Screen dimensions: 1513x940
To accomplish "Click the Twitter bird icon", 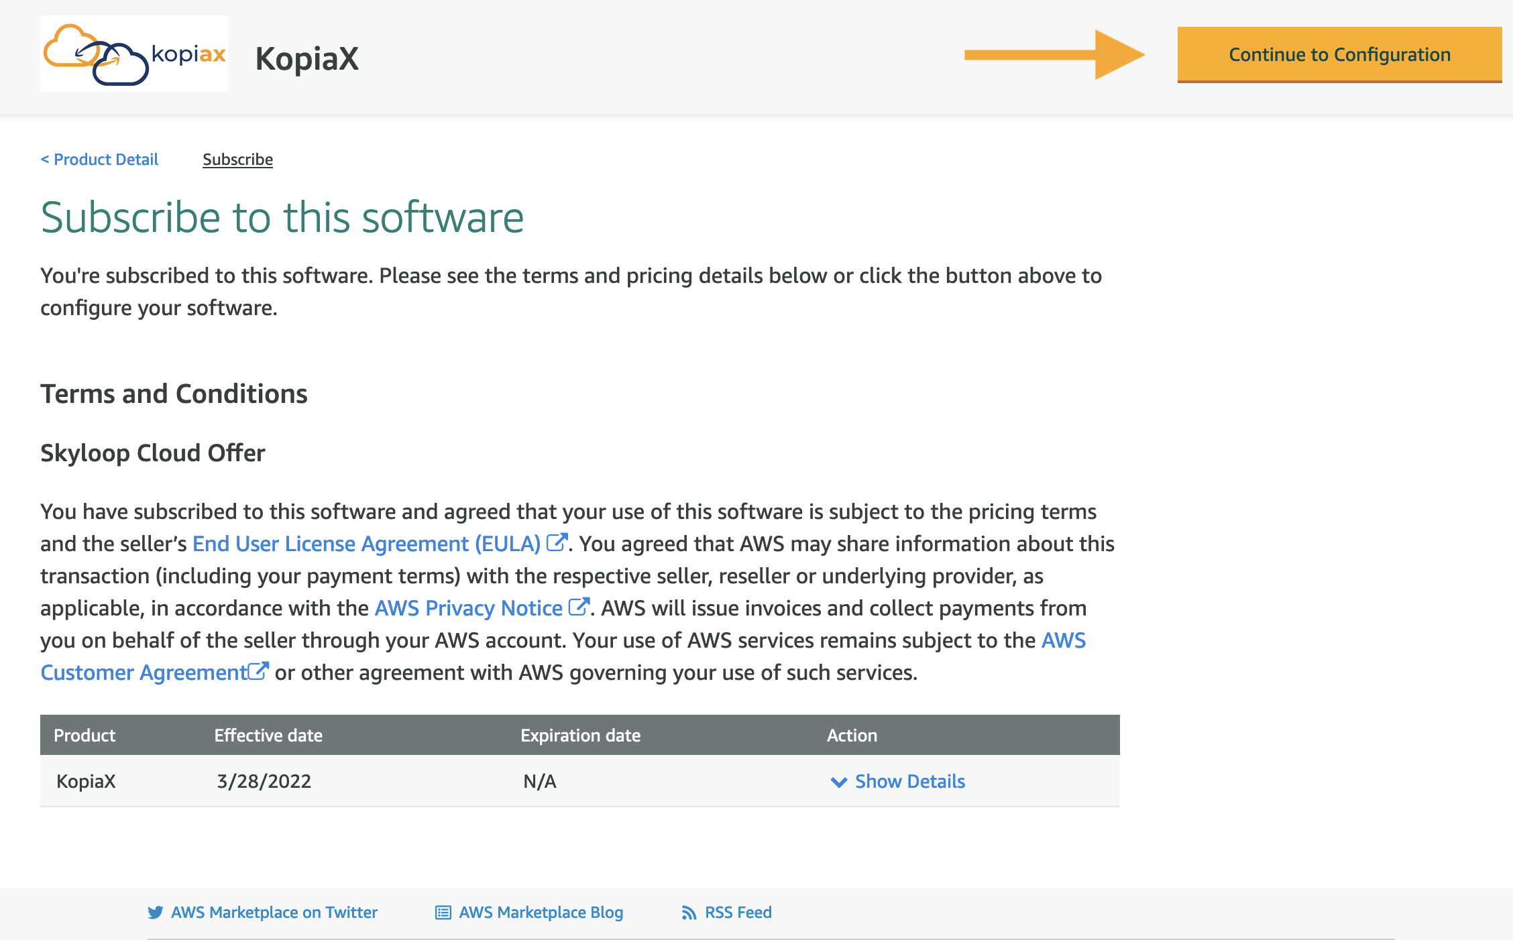I will point(156,913).
